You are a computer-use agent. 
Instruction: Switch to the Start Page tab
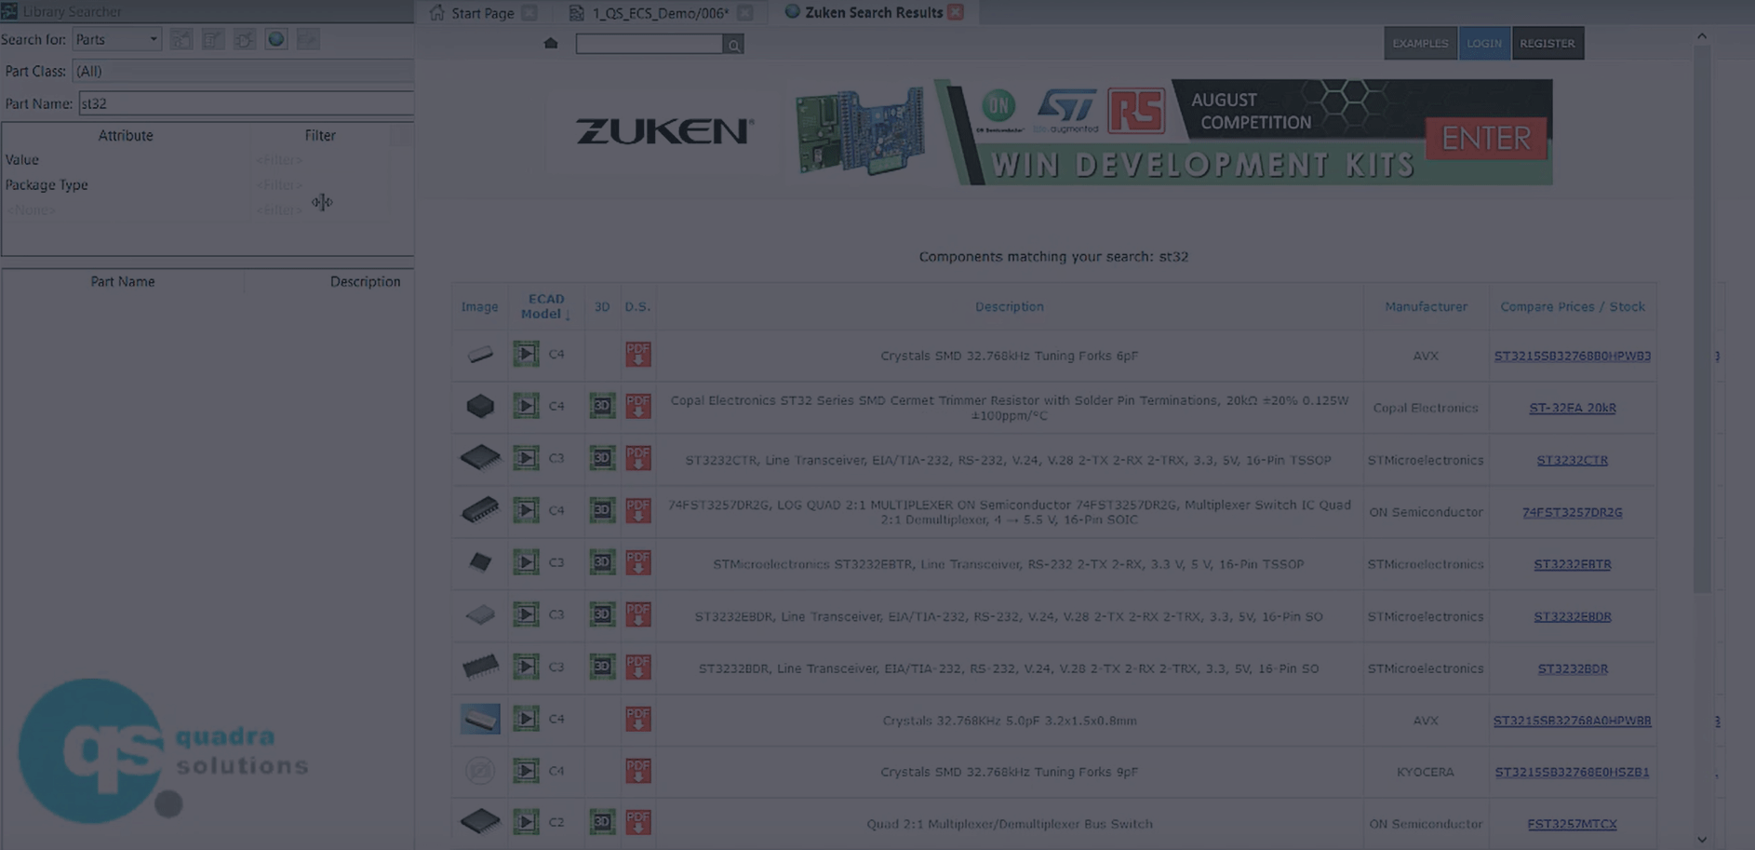[481, 13]
